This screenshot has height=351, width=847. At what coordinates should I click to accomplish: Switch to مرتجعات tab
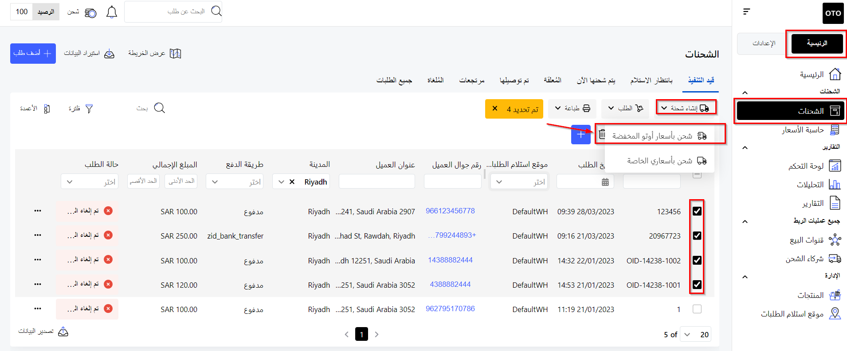pyautogui.click(x=472, y=80)
